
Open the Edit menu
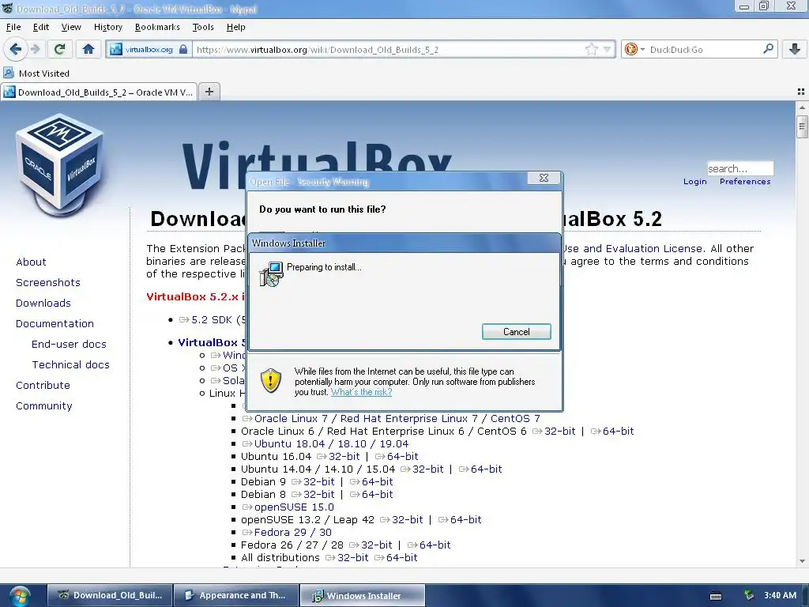(x=41, y=27)
